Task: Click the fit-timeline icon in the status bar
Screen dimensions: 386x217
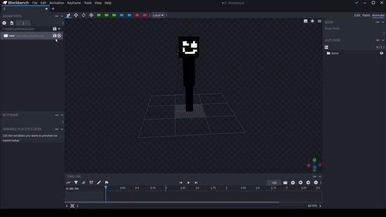Action: point(72,206)
